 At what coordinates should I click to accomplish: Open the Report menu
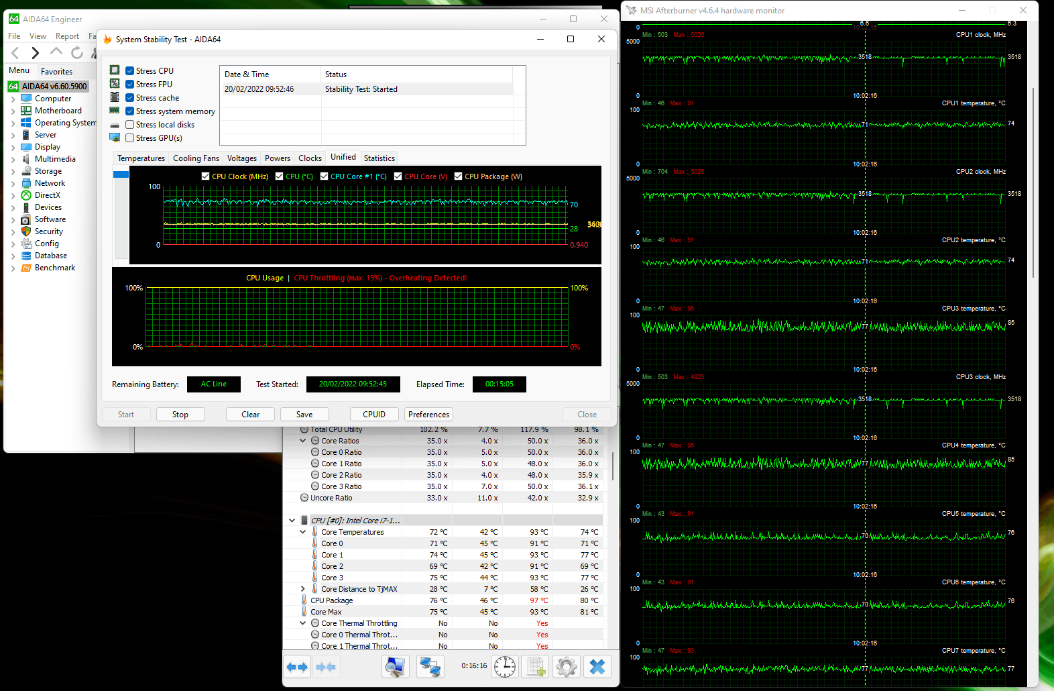tap(67, 36)
